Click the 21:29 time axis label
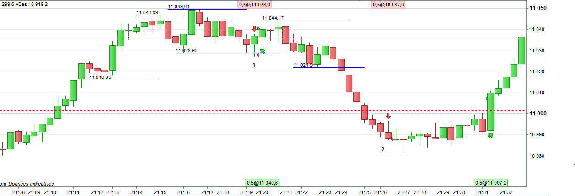 pos(443,193)
